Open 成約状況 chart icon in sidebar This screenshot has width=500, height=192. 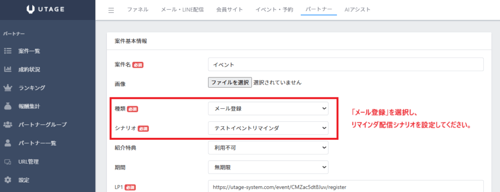[x=8, y=69]
